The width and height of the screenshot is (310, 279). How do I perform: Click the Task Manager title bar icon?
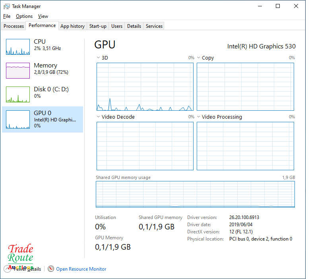pyautogui.click(x=6, y=6)
